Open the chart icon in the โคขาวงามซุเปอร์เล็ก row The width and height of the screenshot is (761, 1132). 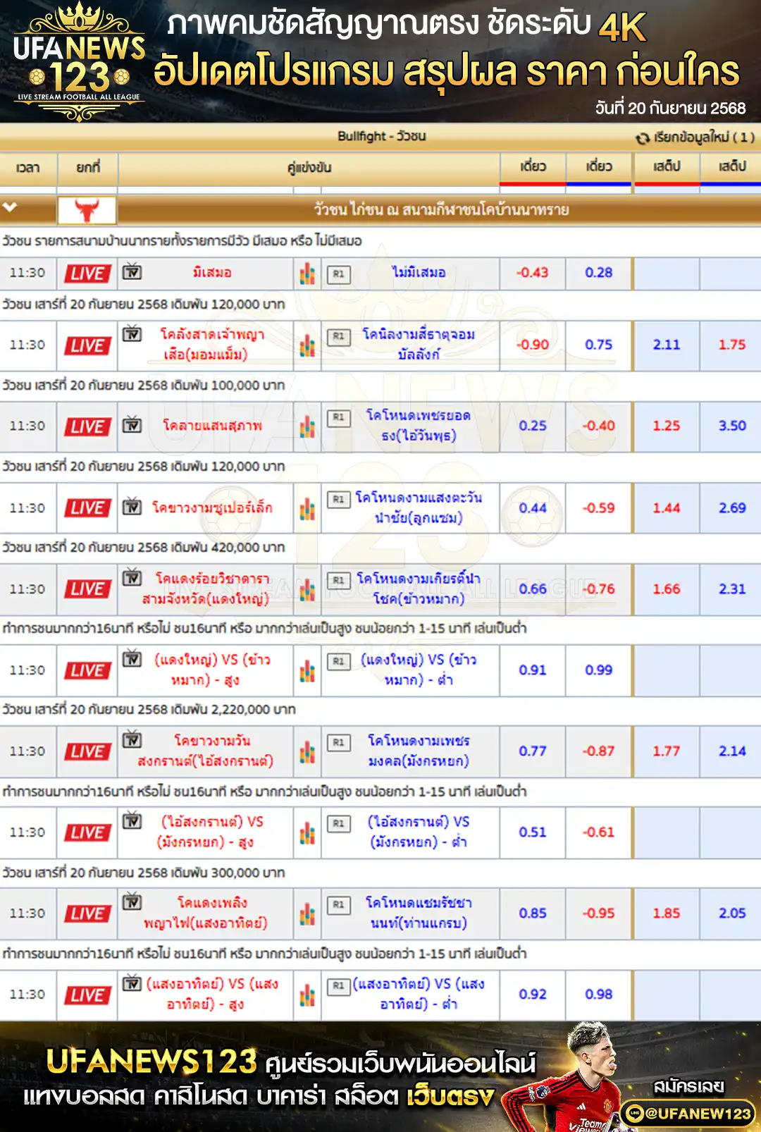(x=307, y=508)
